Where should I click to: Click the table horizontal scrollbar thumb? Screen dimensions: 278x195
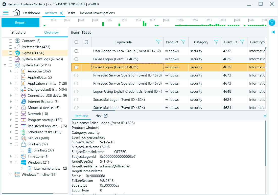click(x=103, y=110)
